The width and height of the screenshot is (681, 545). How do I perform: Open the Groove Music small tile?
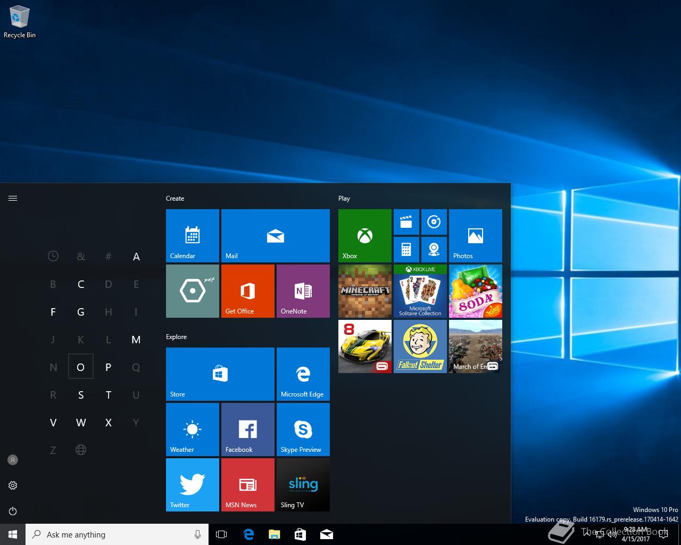pyautogui.click(x=434, y=222)
